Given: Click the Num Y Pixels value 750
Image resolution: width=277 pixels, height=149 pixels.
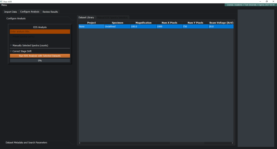Looking at the screenshot, I should pyautogui.click(x=195, y=27).
